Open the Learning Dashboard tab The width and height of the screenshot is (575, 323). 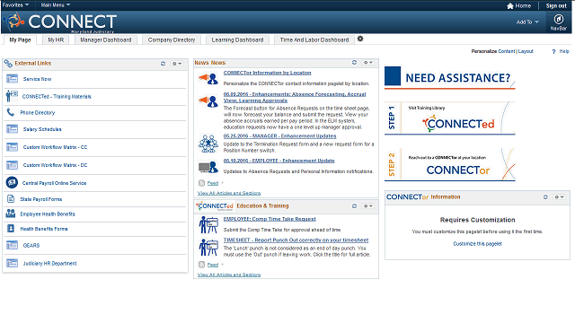237,39
